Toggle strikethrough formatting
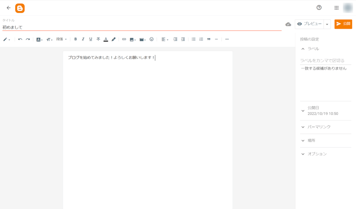Viewport: 356px width, 209px height. 98,39
